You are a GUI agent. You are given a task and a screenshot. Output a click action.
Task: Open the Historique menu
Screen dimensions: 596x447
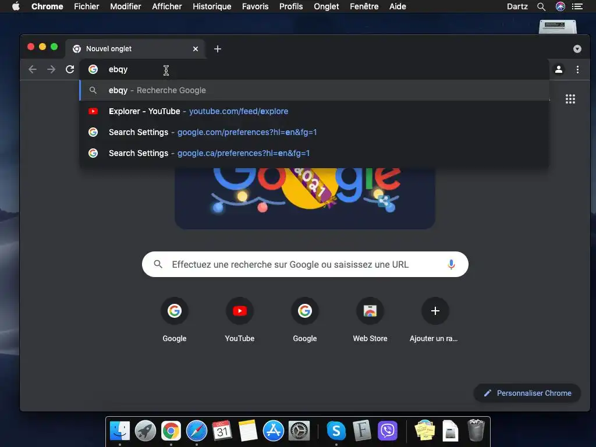[212, 6]
